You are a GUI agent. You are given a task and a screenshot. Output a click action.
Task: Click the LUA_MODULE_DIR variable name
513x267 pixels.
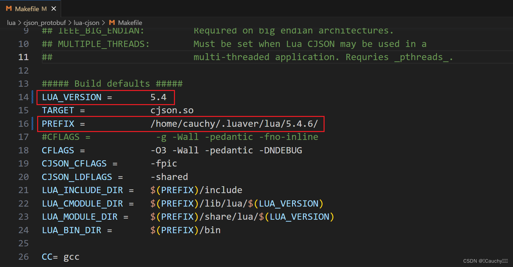click(x=80, y=217)
